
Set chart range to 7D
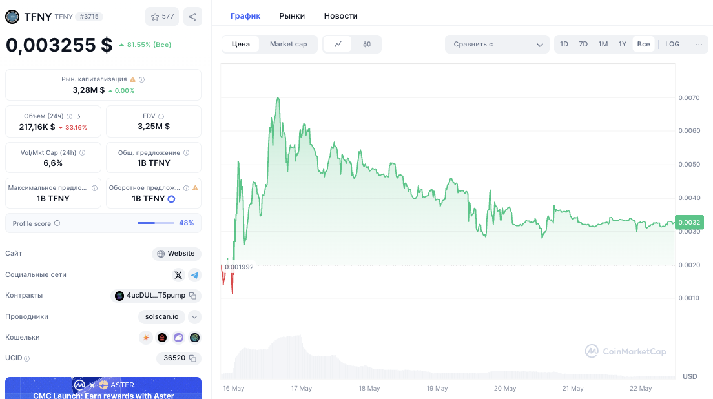pos(583,44)
